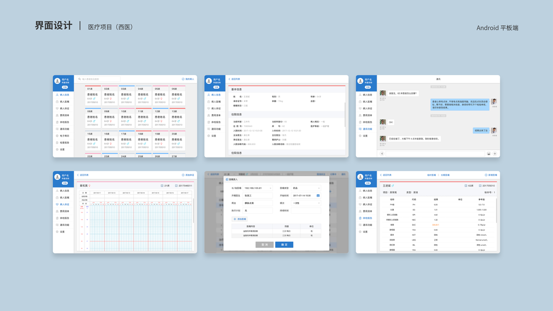Open the 06床 patient card
Viewport: 553px width, 311px height.
coord(177,95)
